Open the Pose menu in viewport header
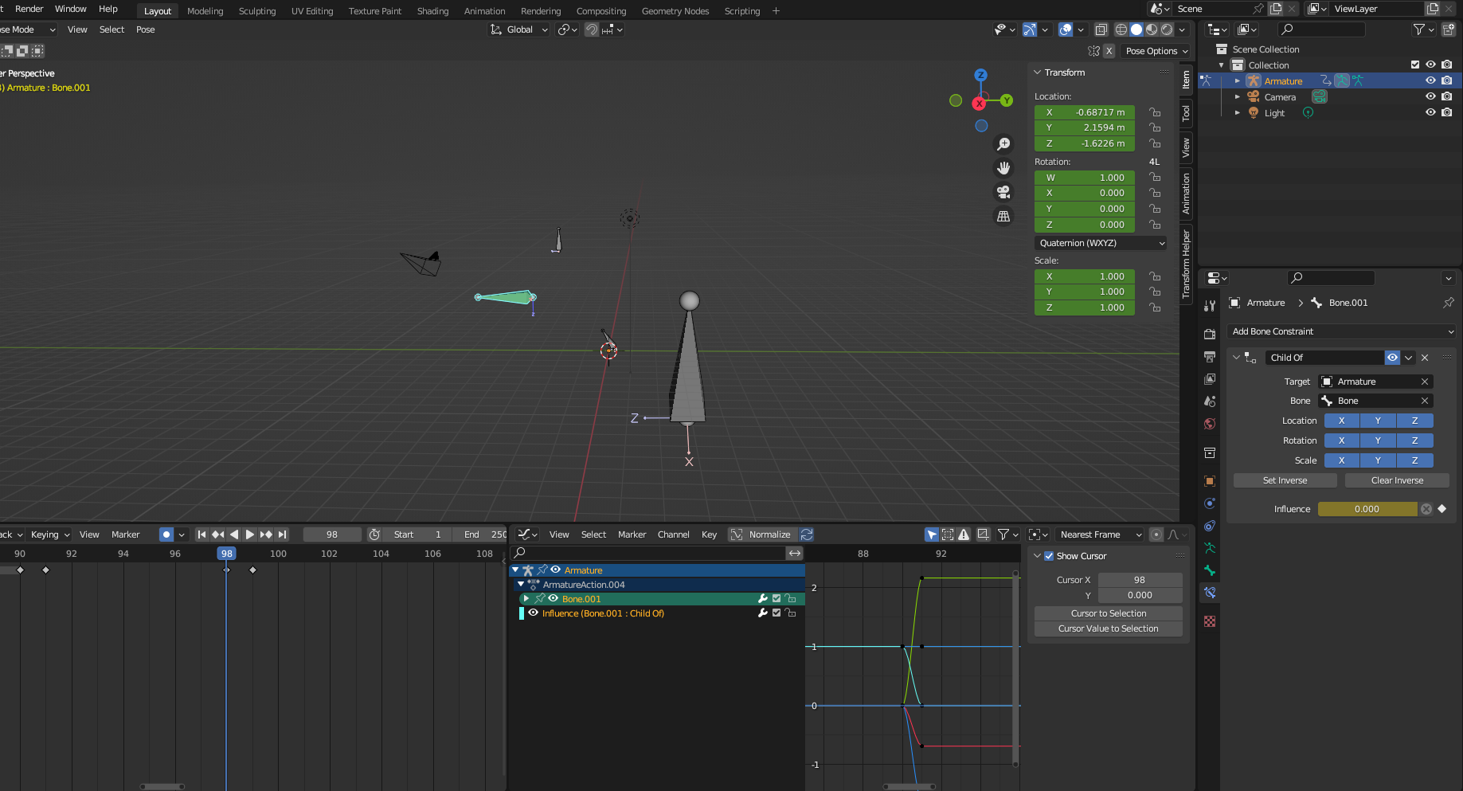Viewport: 1463px width, 791px height. tap(146, 29)
